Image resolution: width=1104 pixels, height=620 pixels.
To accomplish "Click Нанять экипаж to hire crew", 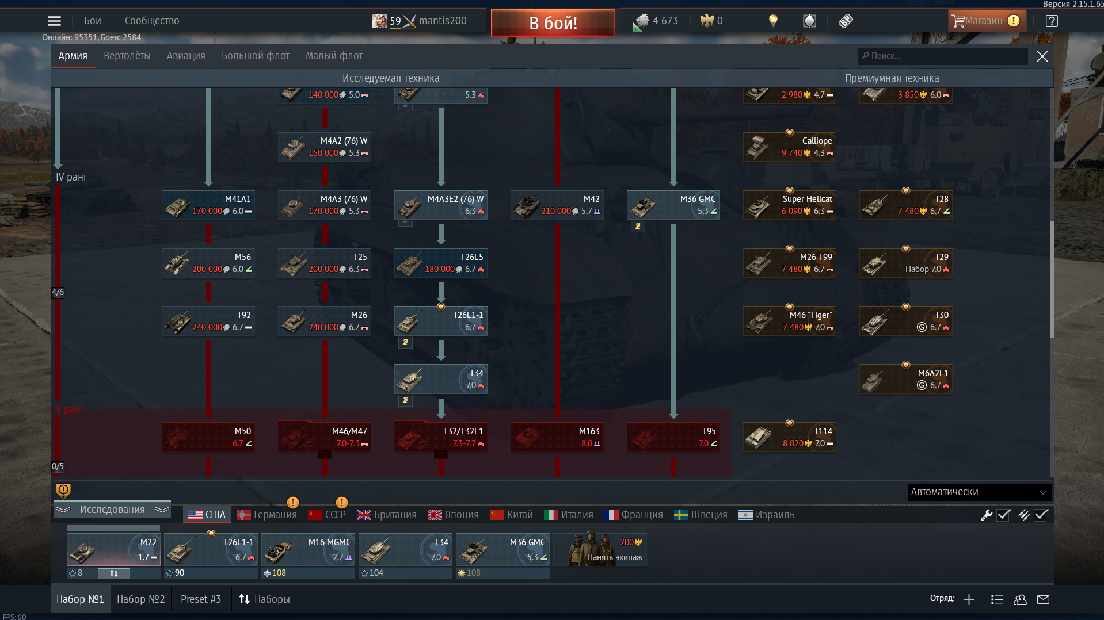I will 600,550.
